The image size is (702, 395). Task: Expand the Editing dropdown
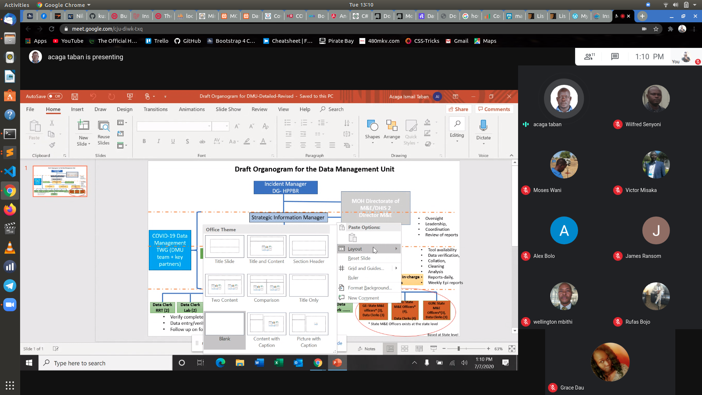[x=457, y=135]
